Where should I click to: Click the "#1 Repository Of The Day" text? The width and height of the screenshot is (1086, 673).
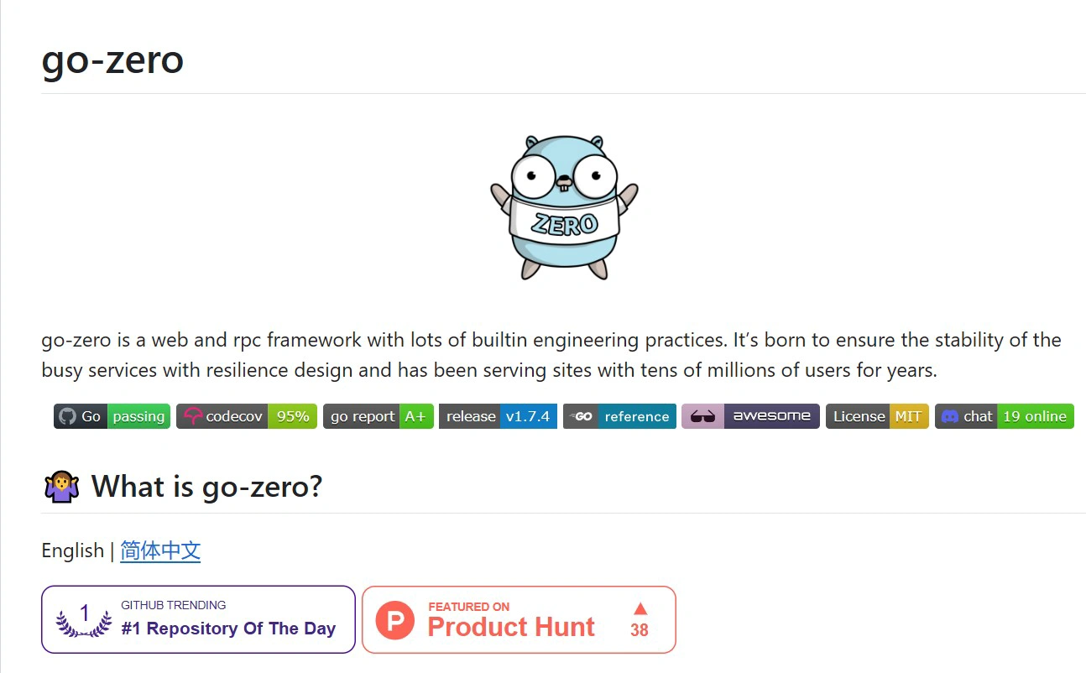228,629
